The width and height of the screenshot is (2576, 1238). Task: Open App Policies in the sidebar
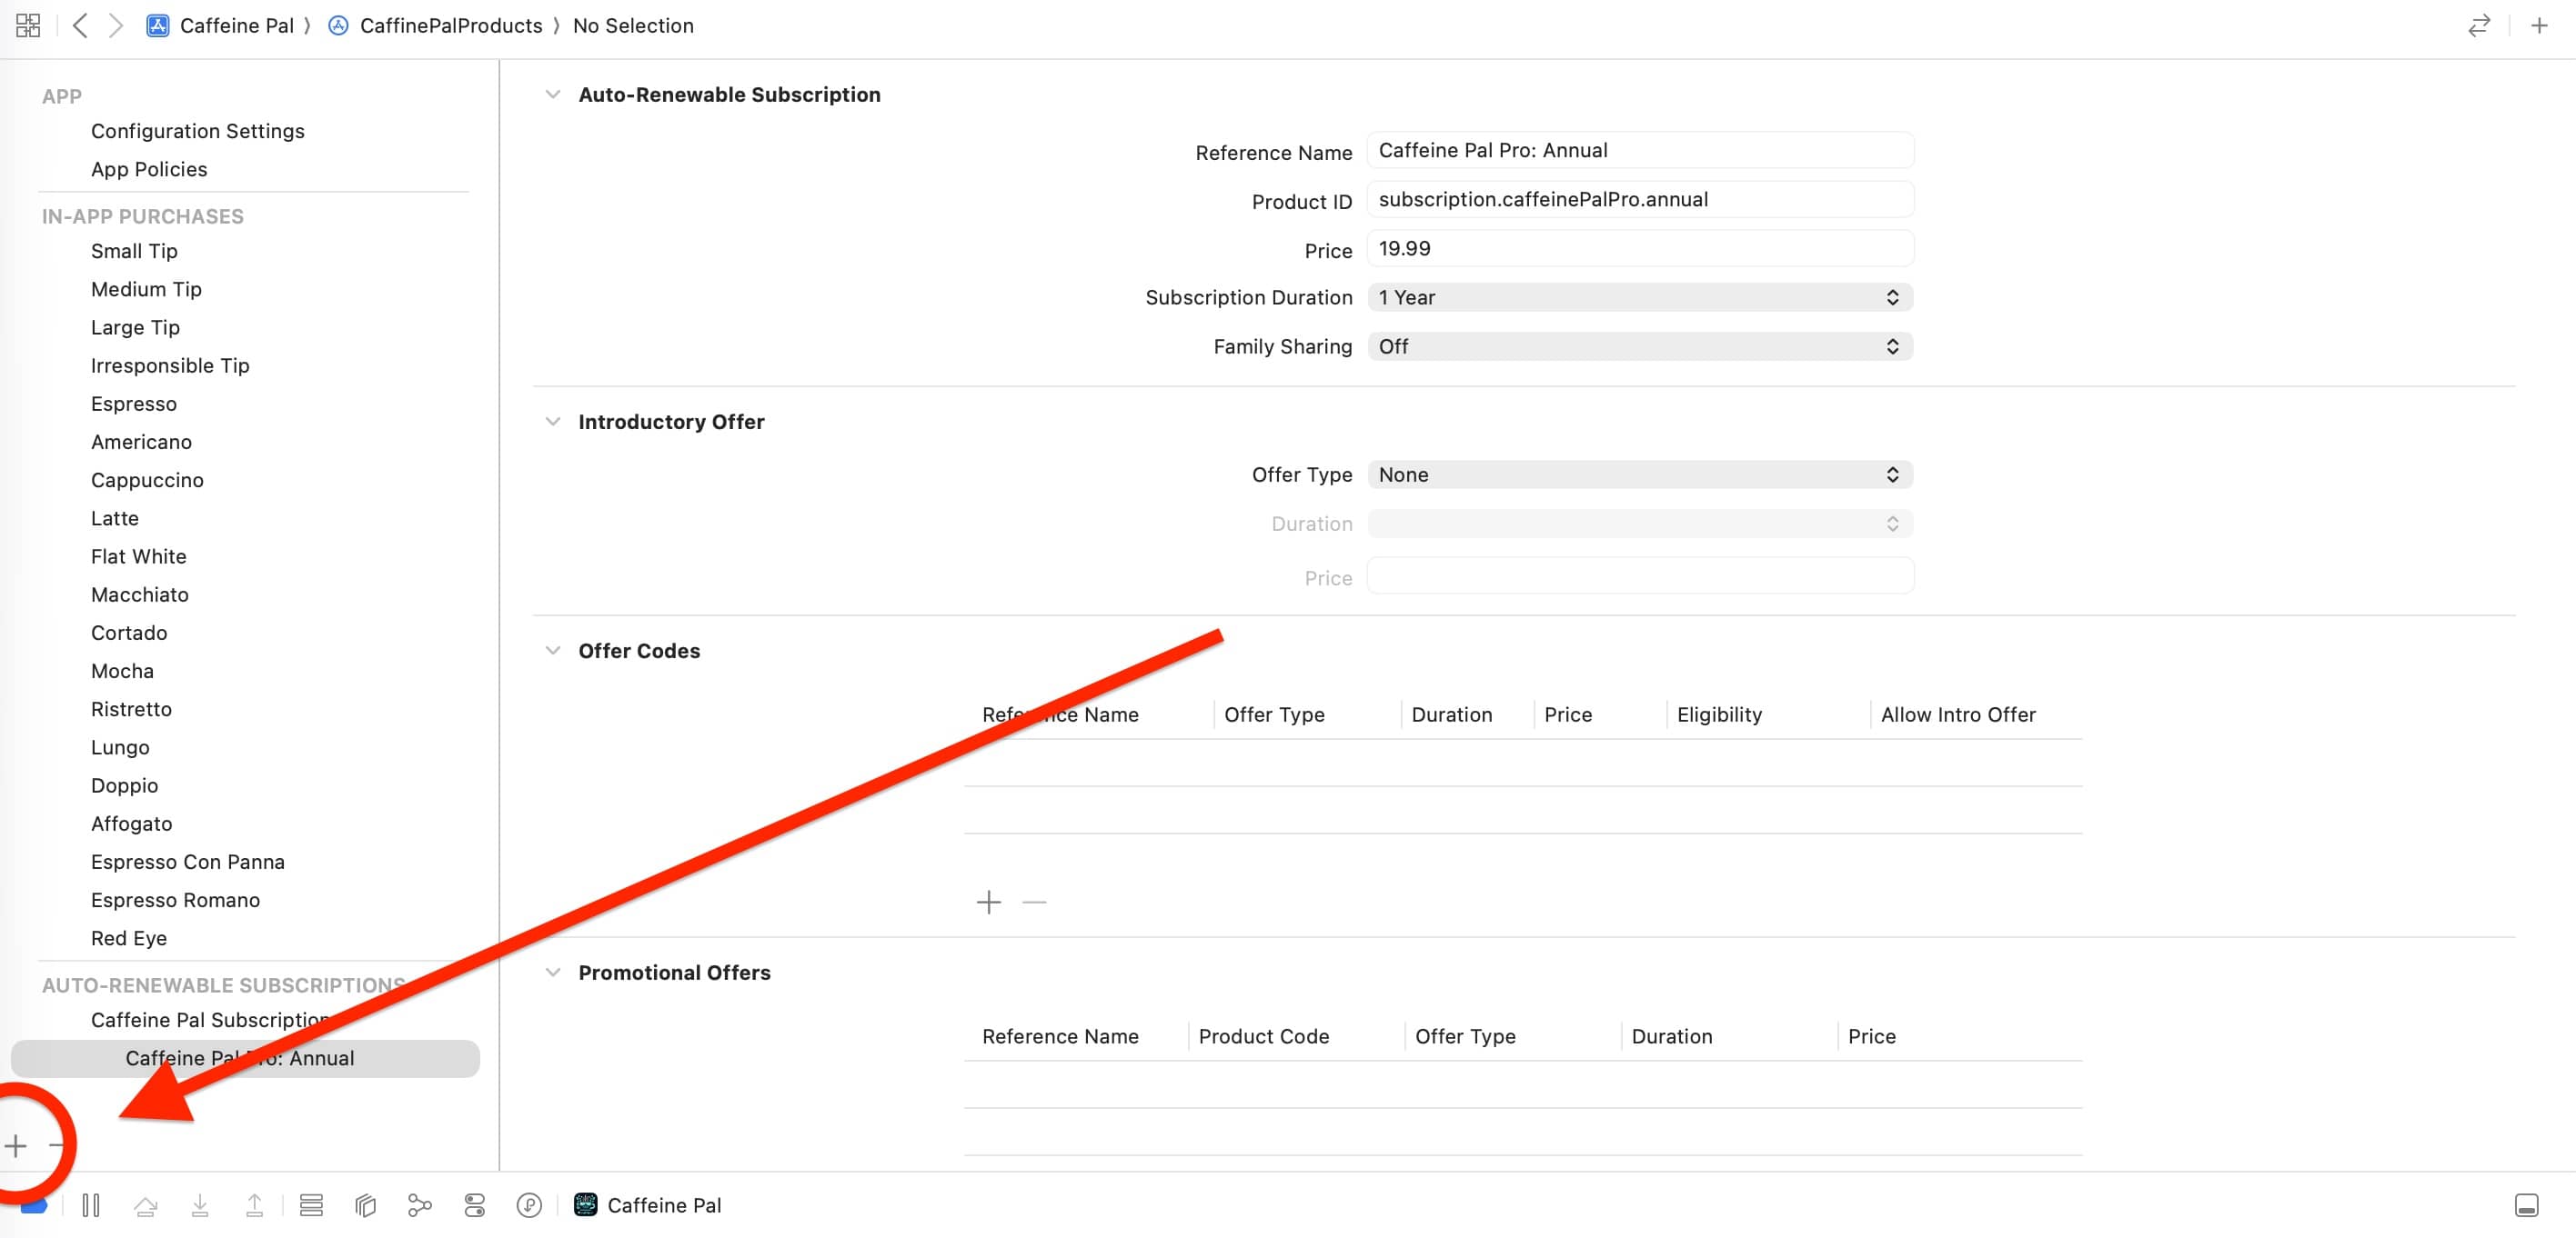(x=149, y=169)
